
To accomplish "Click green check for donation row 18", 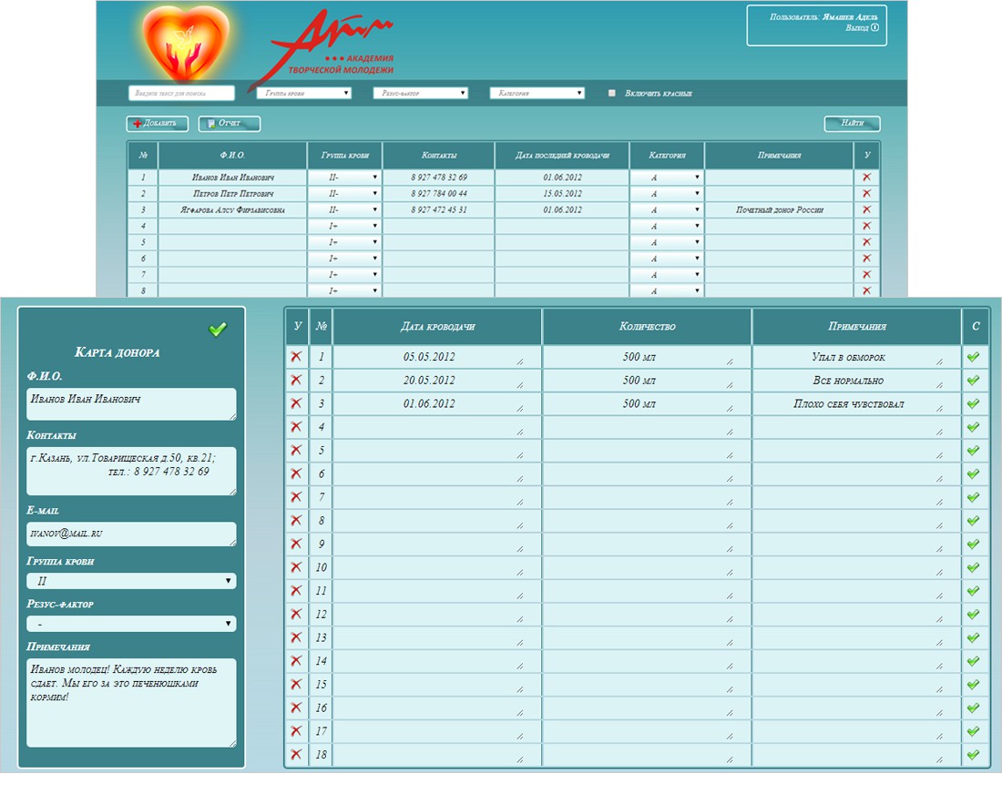I will (x=973, y=755).
